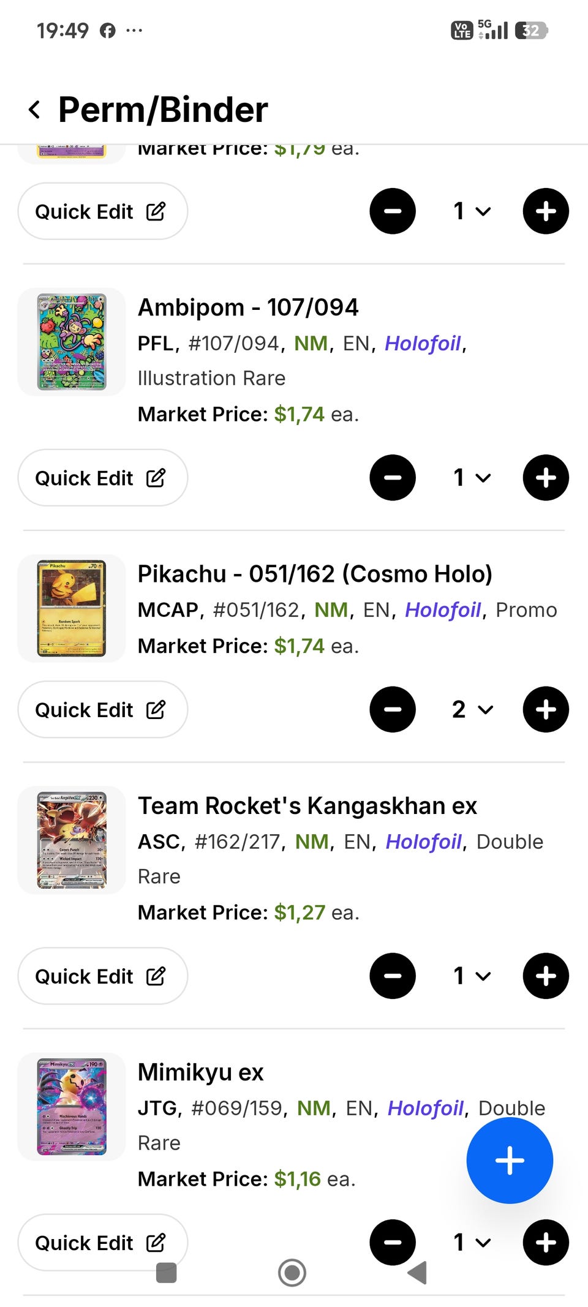Open the Mimikyu ex card image

(72, 1107)
